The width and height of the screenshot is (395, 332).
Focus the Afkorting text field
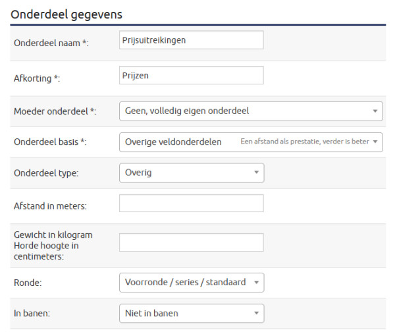click(x=191, y=76)
